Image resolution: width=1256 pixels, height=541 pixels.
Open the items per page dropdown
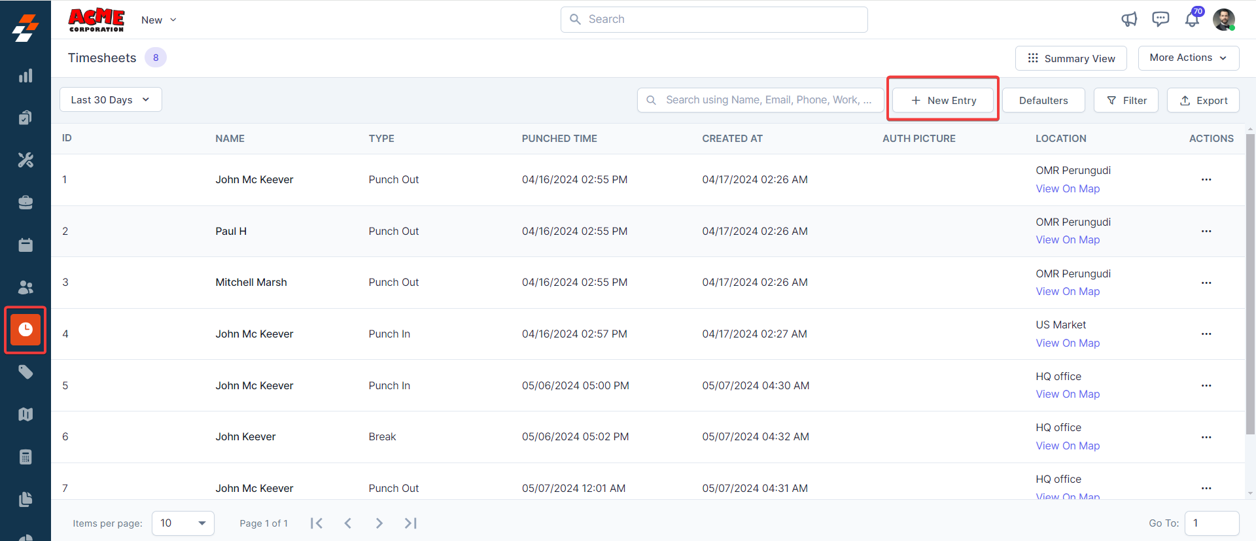point(183,523)
